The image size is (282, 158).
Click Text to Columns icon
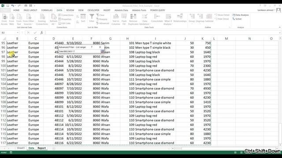coord(116,19)
